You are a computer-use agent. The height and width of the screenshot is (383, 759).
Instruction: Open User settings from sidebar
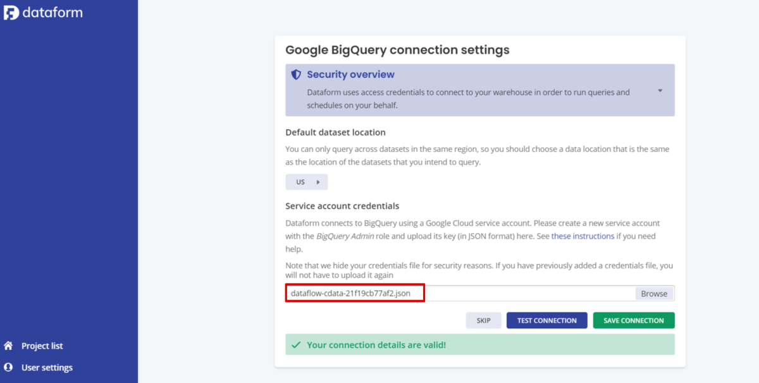(47, 367)
